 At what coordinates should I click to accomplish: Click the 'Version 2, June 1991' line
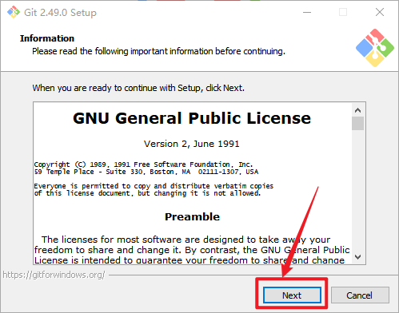192,144
